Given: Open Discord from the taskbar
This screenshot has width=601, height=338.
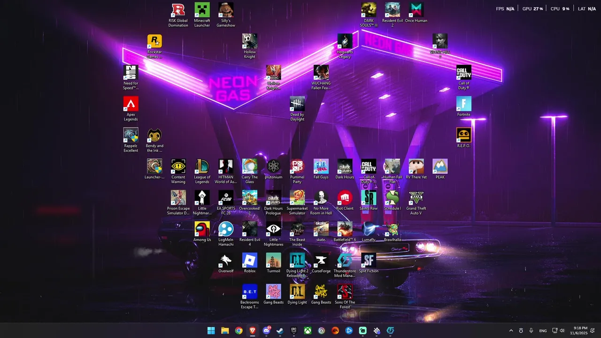Looking at the screenshot, I should coord(267,330).
